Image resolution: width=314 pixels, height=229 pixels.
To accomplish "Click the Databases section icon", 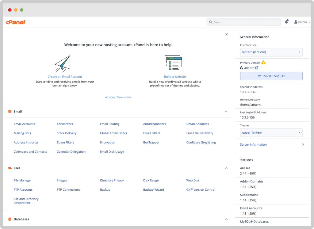I will click(x=10, y=219).
